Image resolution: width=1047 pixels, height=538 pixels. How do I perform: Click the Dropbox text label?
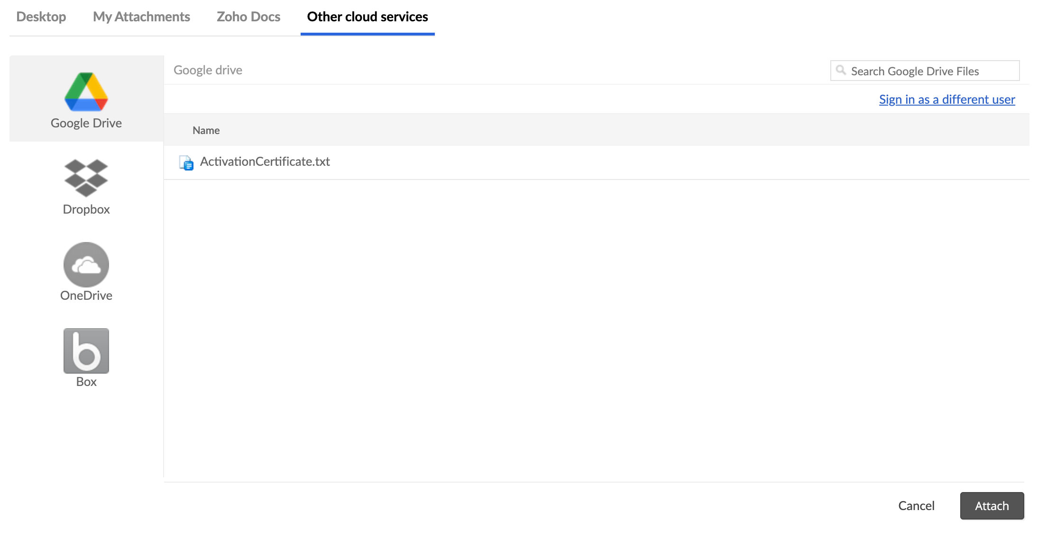pos(86,209)
